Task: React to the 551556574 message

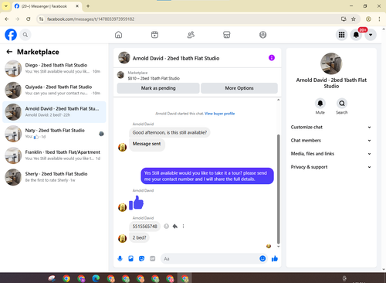Action: pyautogui.click(x=167, y=227)
